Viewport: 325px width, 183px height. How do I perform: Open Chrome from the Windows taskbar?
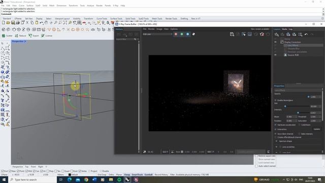86,179
